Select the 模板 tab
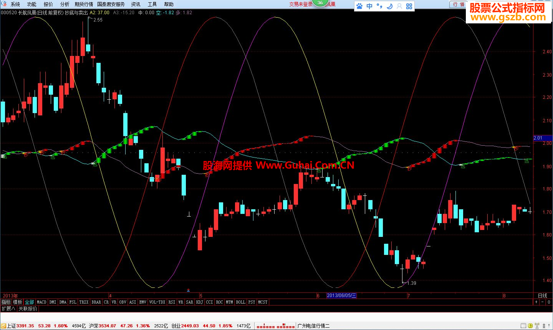The width and height of the screenshot is (553, 330). click(x=18, y=302)
